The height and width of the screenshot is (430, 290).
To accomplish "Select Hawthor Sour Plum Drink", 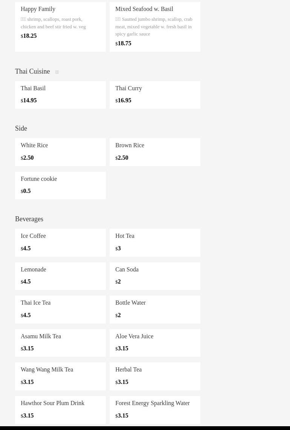I will tap(60, 409).
